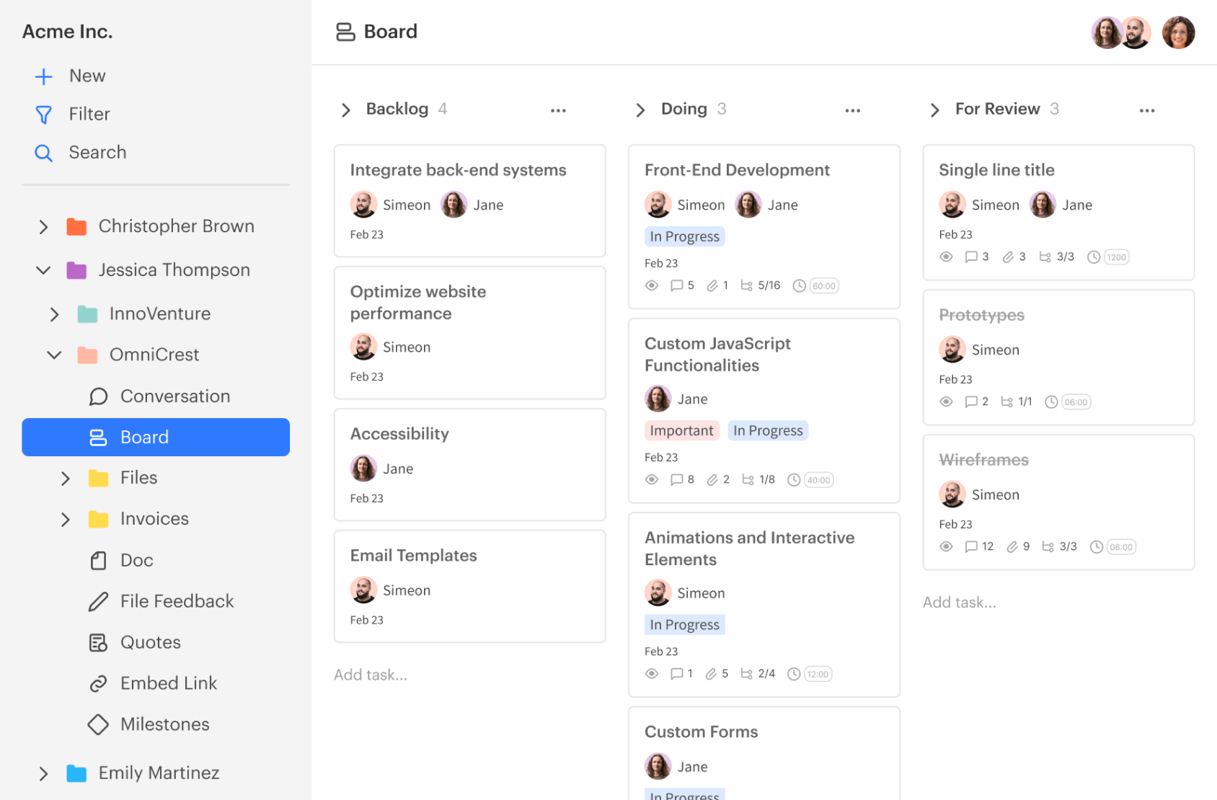This screenshot has height=800, width=1217.
Task: Click Add task in For Review column
Action: pos(960,602)
